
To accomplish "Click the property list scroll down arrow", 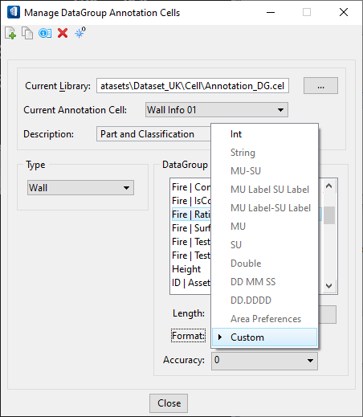I will pyautogui.click(x=329, y=286).
